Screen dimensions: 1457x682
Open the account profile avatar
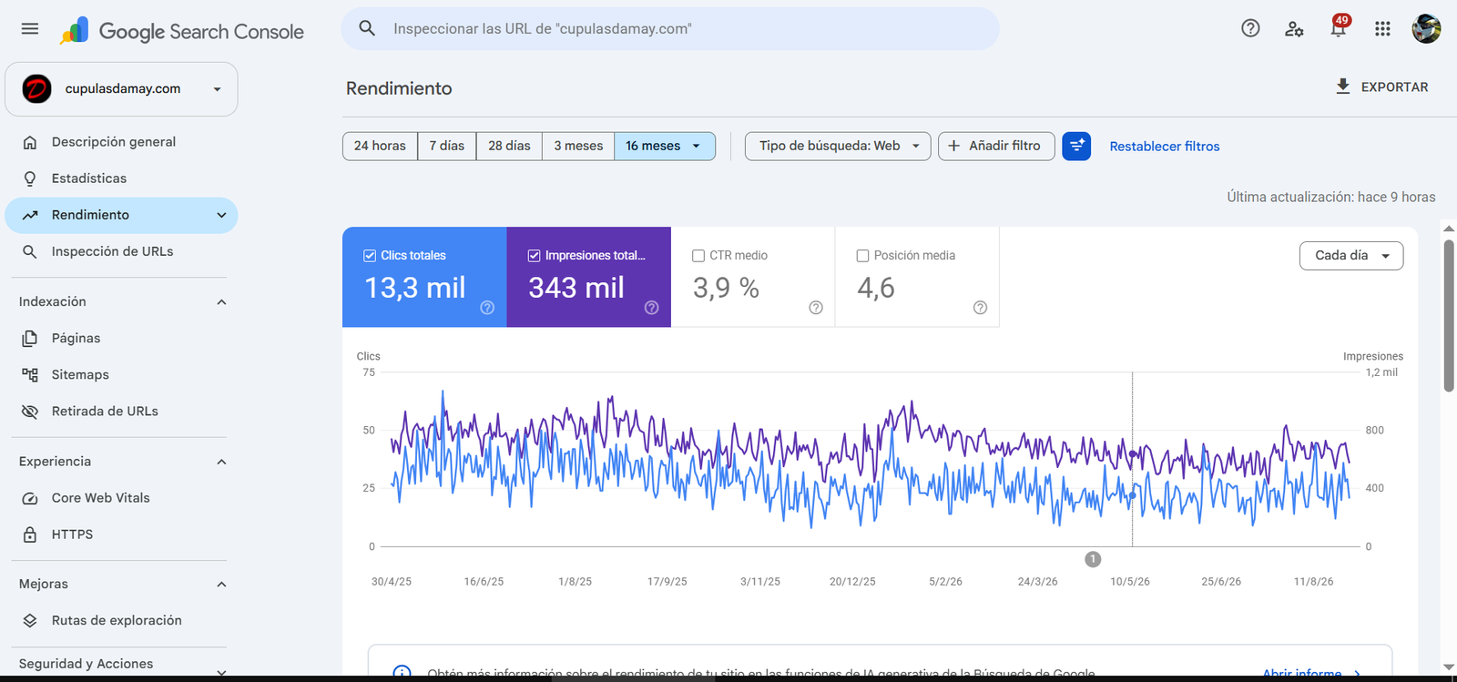pyautogui.click(x=1426, y=29)
